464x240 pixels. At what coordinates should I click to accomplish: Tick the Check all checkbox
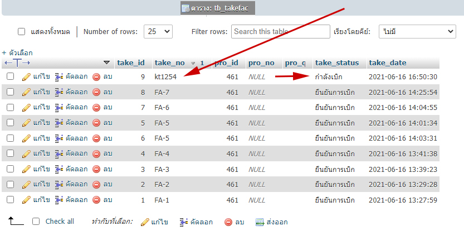coord(36,222)
